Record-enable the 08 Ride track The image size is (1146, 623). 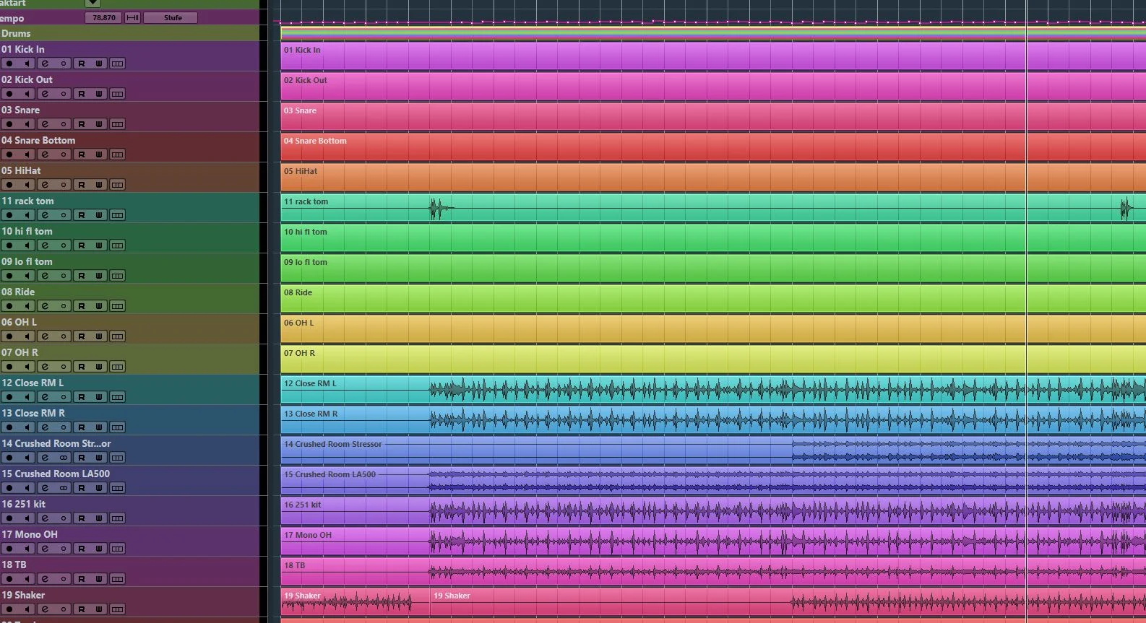10,306
